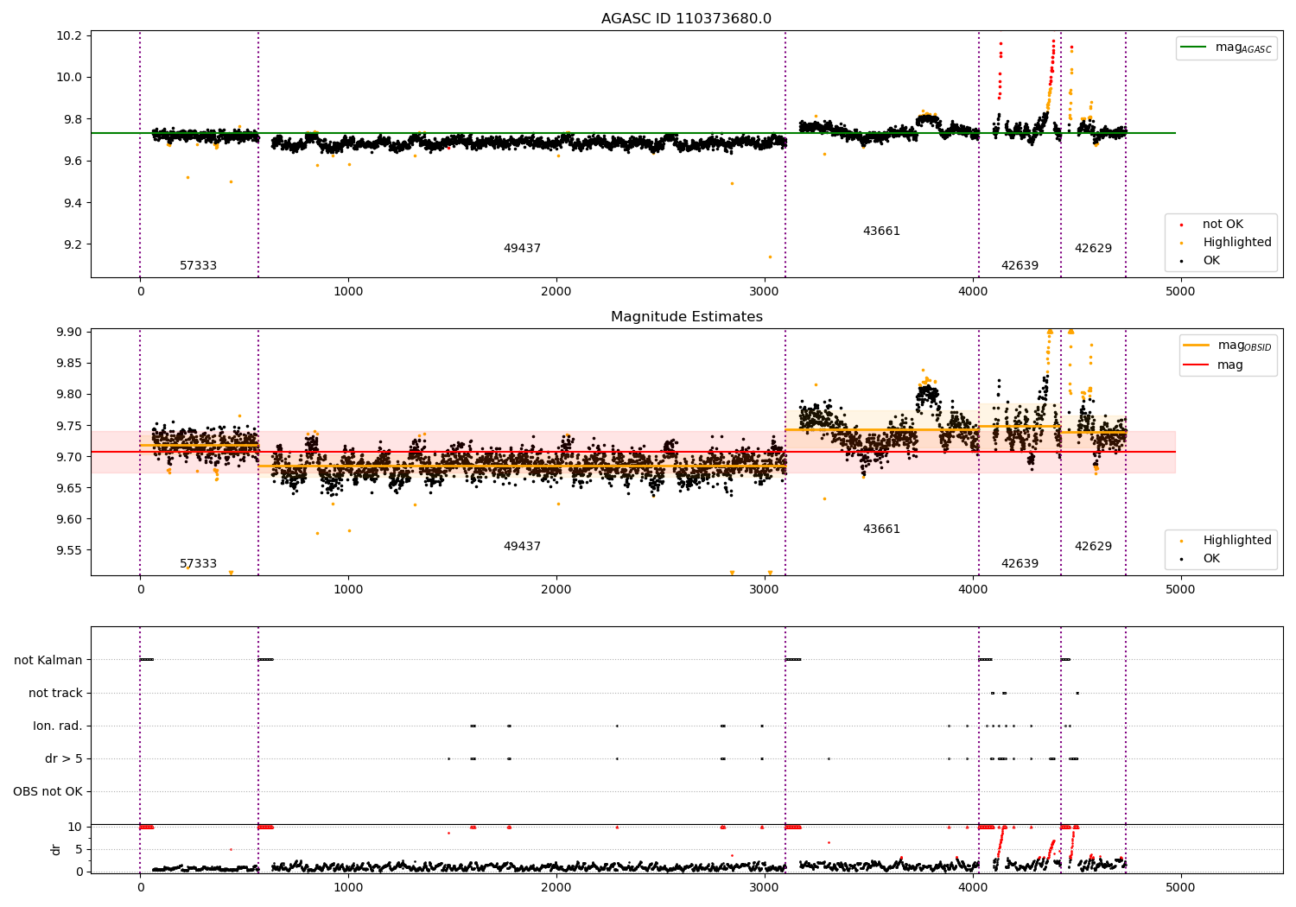Click obsid label 43661 in the AGASC ID plot
The image size is (1296, 907).
pyautogui.click(x=881, y=232)
